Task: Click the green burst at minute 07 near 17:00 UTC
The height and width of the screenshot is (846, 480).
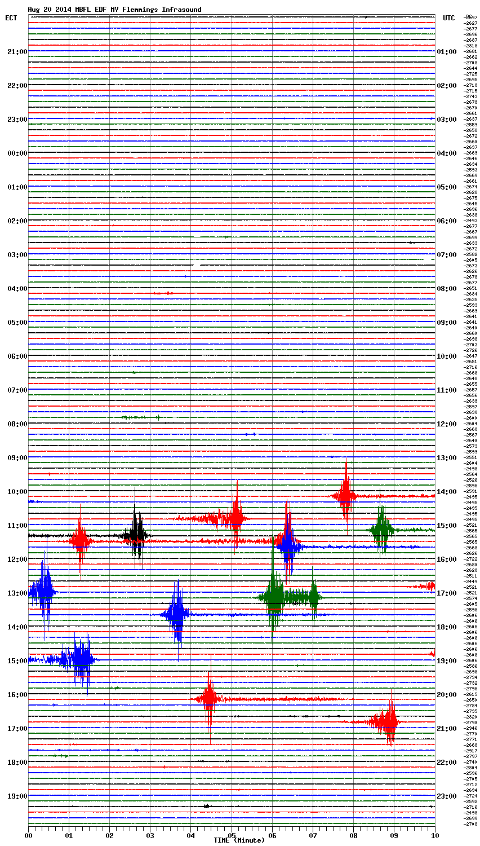Action: [x=314, y=597]
